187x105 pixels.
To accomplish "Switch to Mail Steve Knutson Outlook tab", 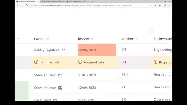I will [x=78, y=2].
